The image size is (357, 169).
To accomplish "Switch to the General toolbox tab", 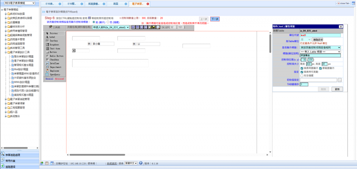I will 50,79.
